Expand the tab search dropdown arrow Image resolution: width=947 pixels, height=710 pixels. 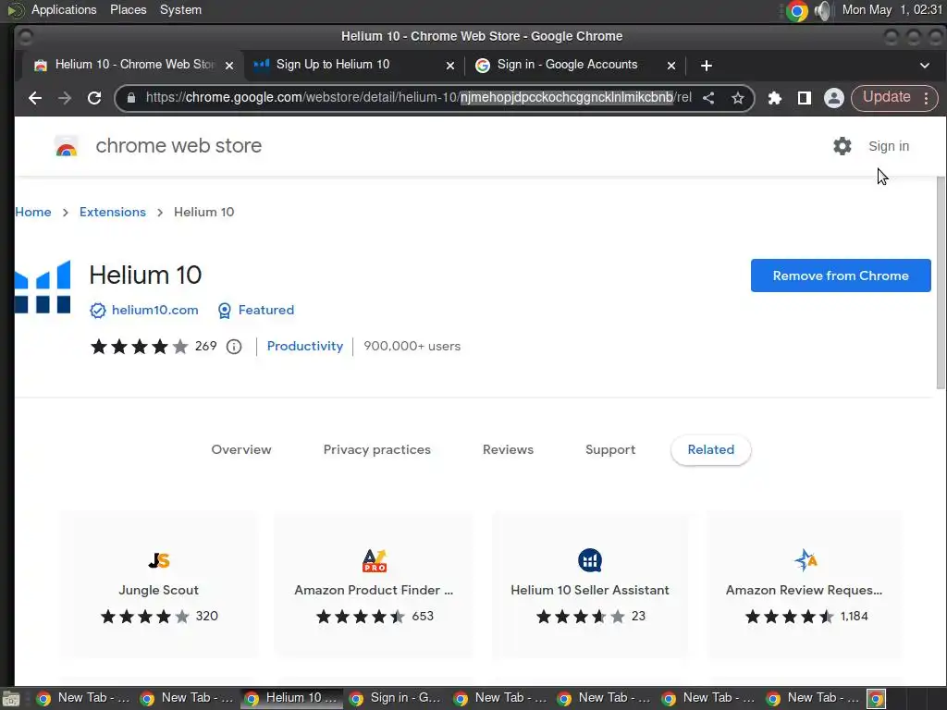(x=924, y=66)
